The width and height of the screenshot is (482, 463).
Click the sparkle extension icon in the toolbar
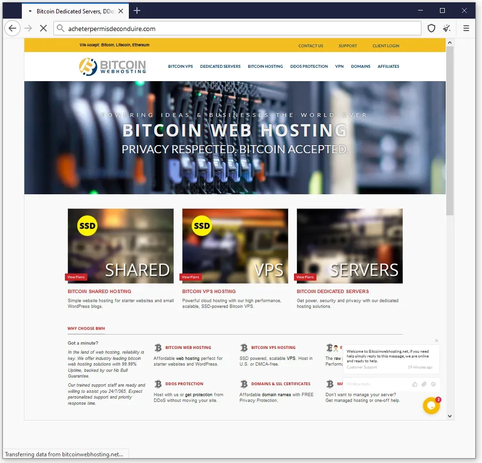[x=447, y=29]
